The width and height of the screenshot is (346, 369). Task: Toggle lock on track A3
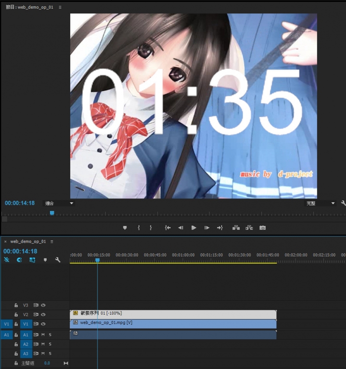click(x=16, y=354)
